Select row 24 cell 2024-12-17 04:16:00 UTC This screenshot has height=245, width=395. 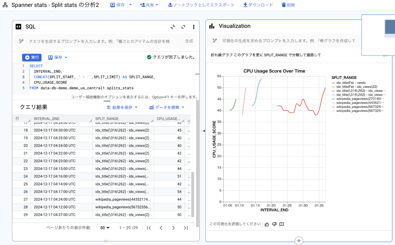click(x=55, y=176)
